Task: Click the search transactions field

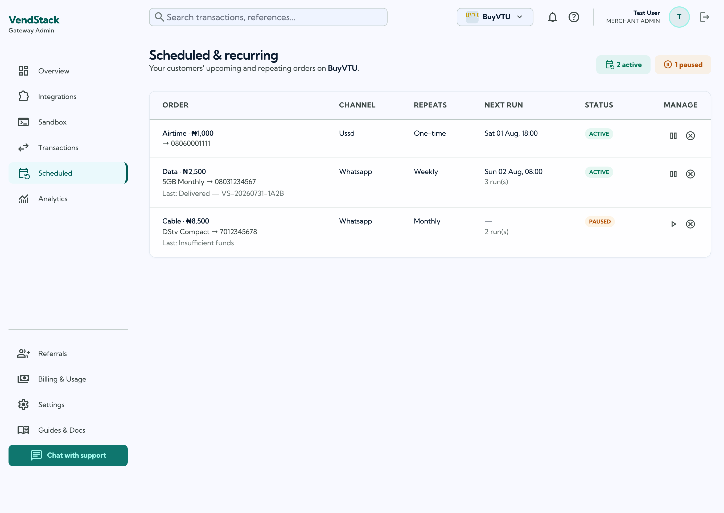Action: 268,17
